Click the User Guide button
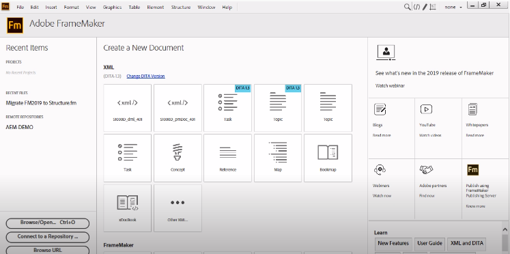Screen dimensions: 510x254 click(x=429, y=243)
